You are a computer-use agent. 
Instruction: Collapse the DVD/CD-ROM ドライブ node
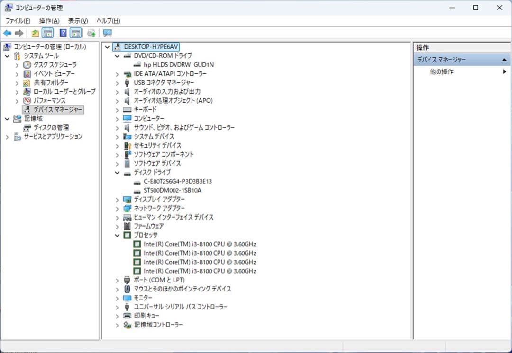(117, 55)
